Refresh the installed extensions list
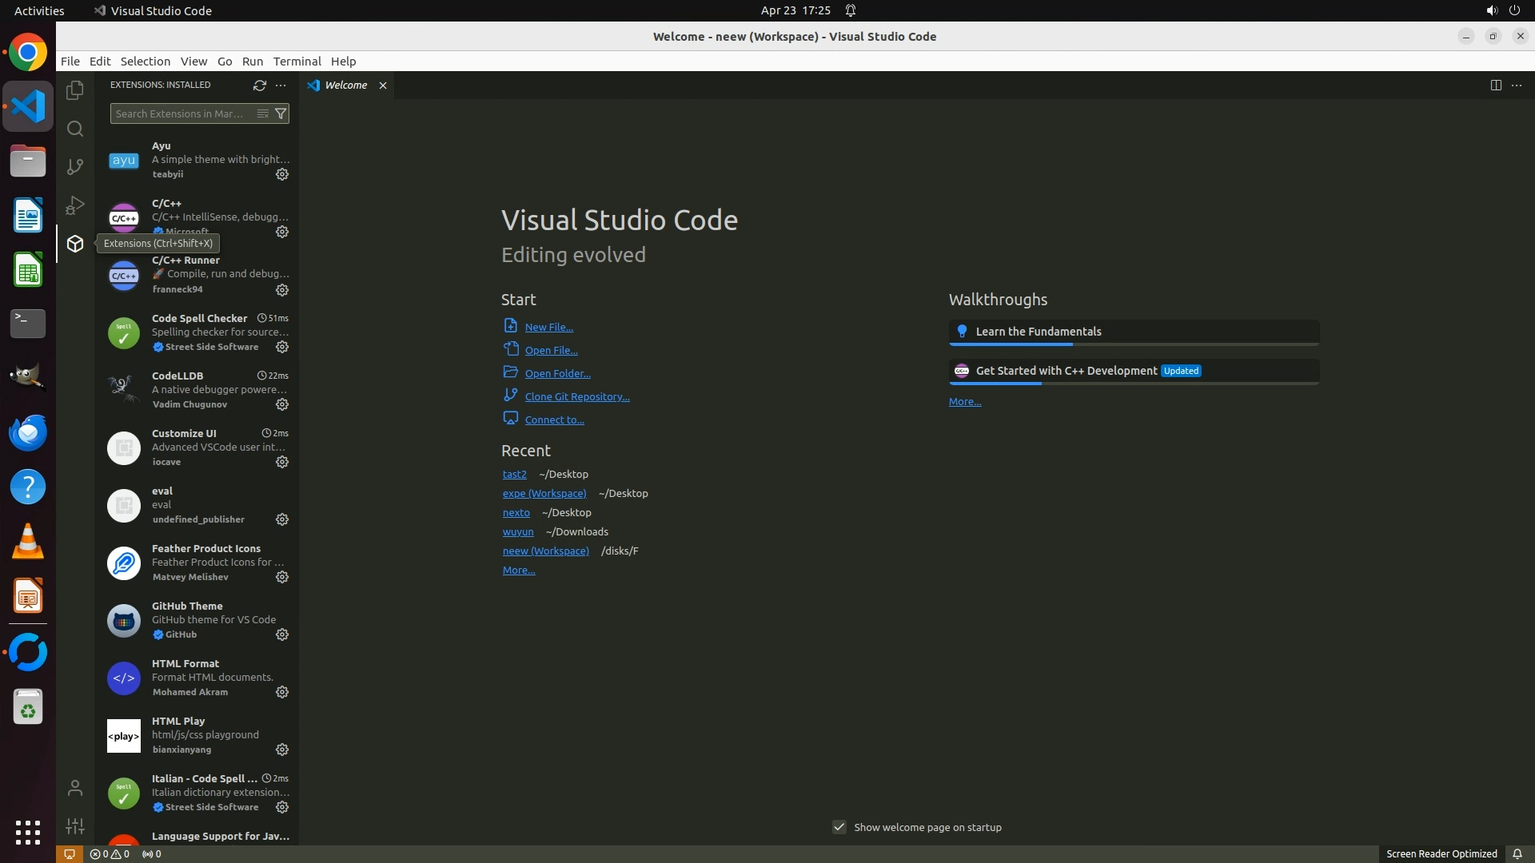The width and height of the screenshot is (1535, 863). [259, 85]
